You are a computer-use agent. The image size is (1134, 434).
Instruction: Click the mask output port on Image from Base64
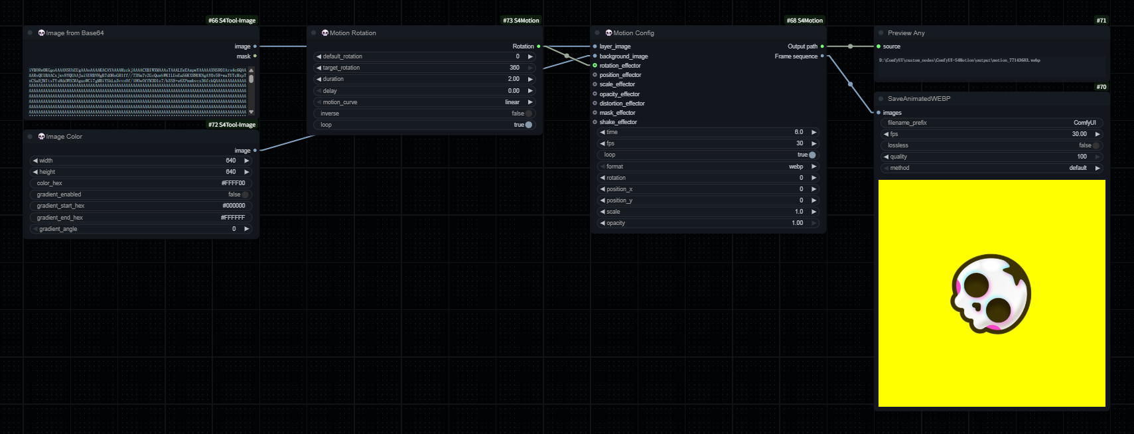coord(255,56)
